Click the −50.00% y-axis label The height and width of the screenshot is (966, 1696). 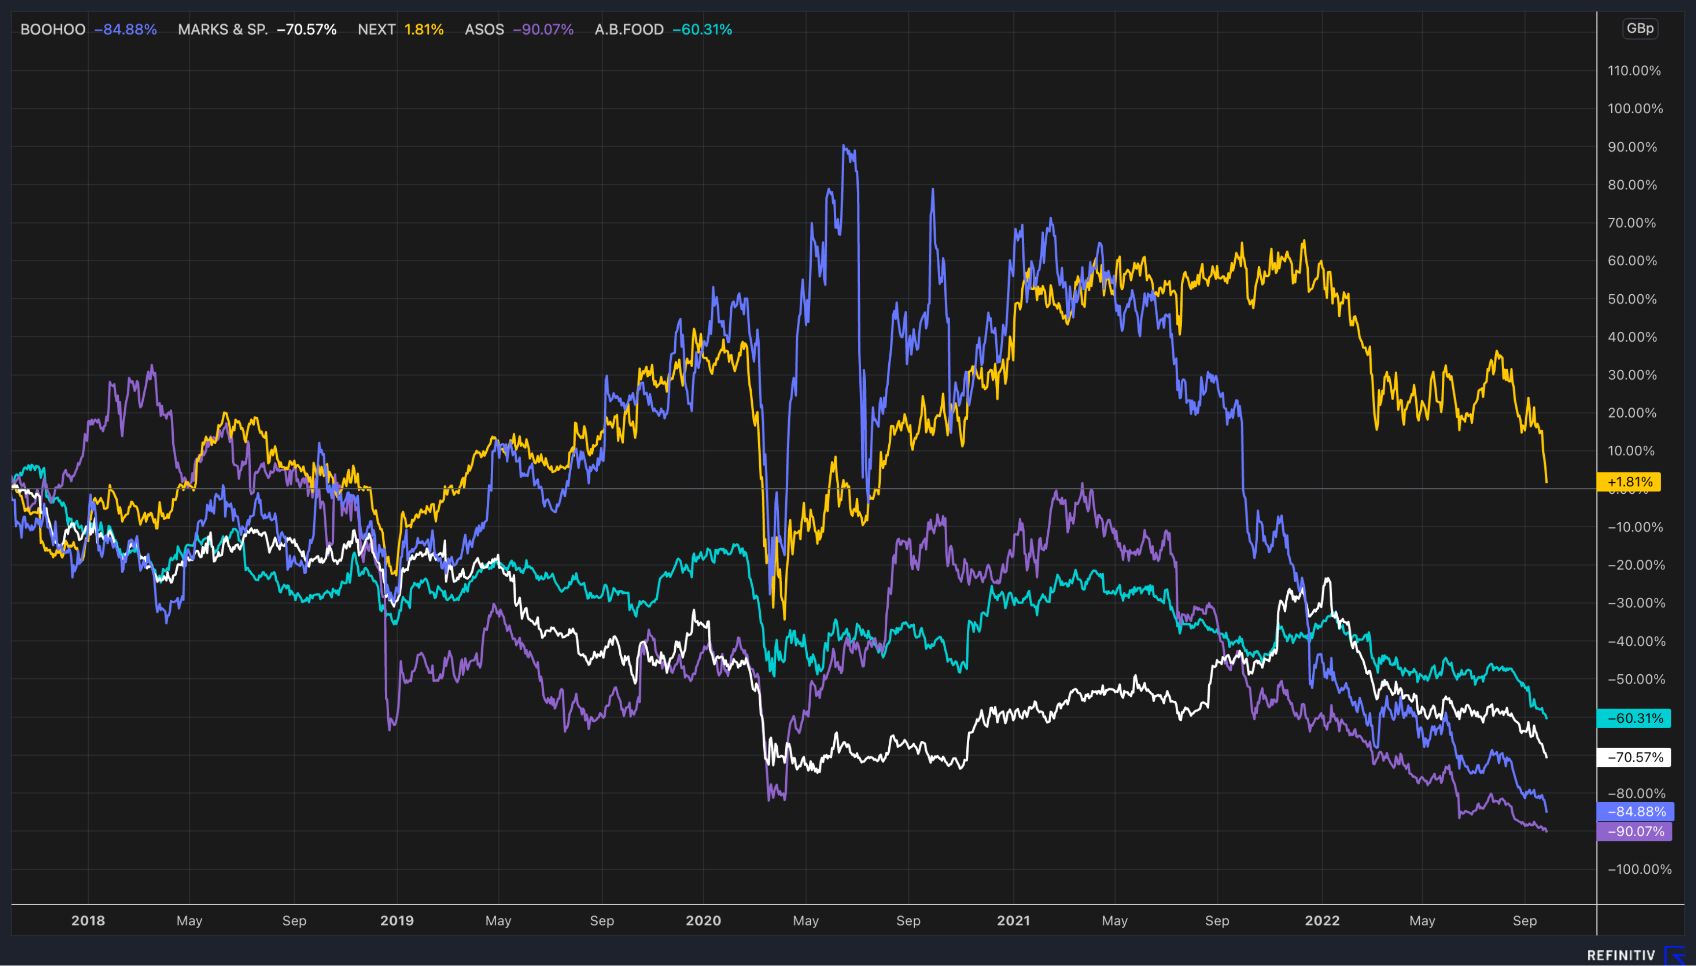coord(1636,679)
